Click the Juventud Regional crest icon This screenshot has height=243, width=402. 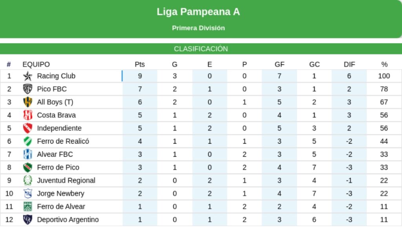[x=27, y=181]
